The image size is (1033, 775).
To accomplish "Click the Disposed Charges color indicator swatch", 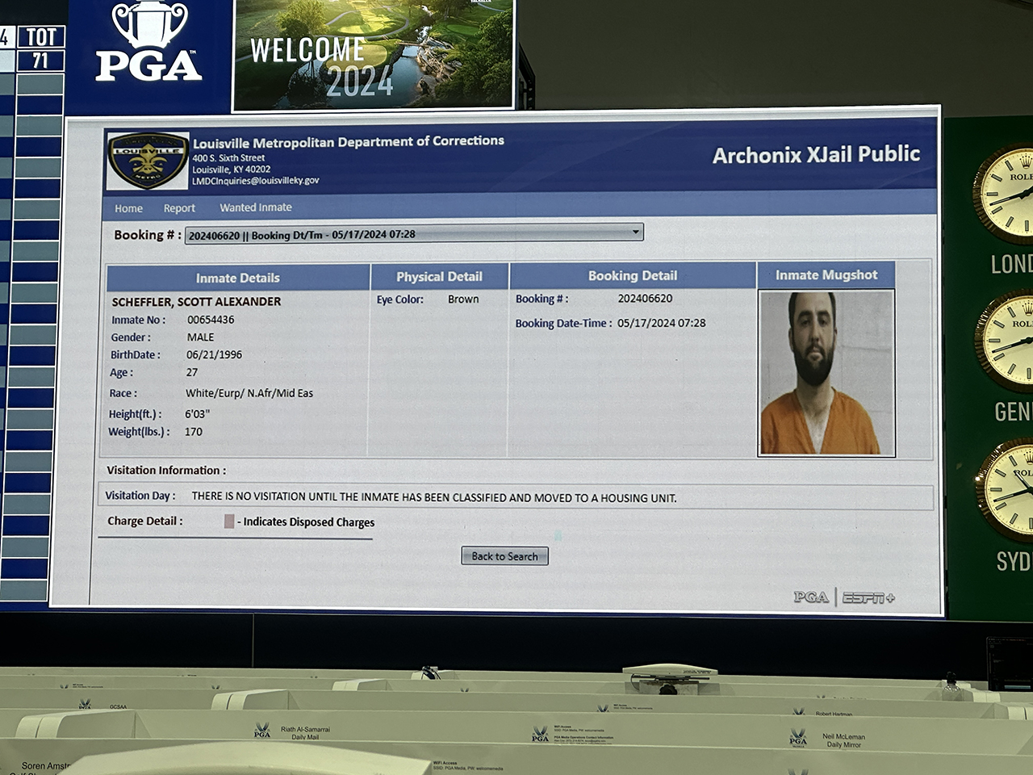I will [x=229, y=522].
